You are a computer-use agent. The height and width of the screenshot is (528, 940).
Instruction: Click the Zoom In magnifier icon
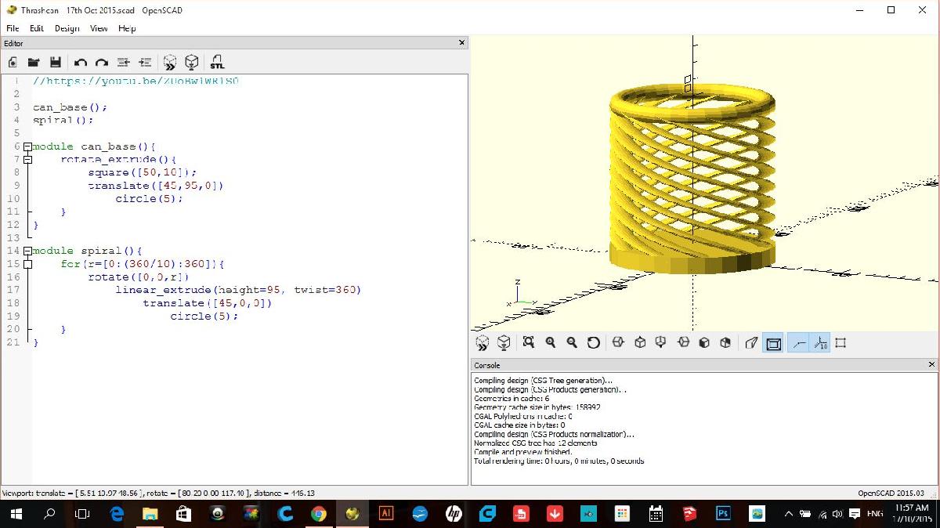click(550, 343)
